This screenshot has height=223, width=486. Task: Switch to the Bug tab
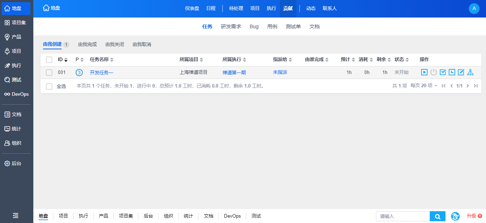pos(254,26)
